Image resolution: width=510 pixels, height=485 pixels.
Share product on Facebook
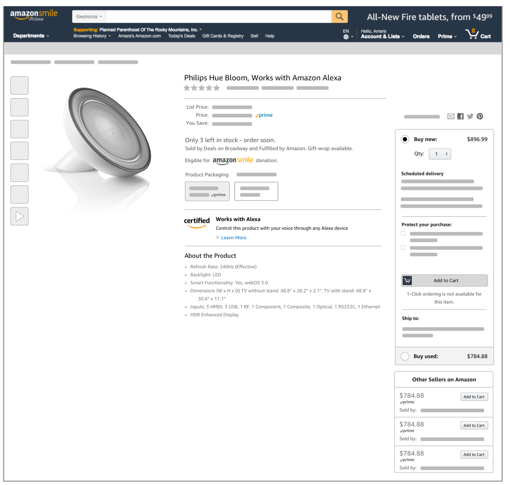460,116
